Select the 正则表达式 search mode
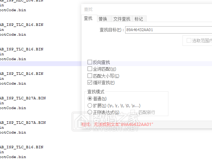The height and width of the screenshot is (164, 212). 90,112
